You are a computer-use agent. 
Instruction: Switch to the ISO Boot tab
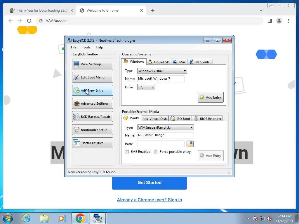coord(180,119)
